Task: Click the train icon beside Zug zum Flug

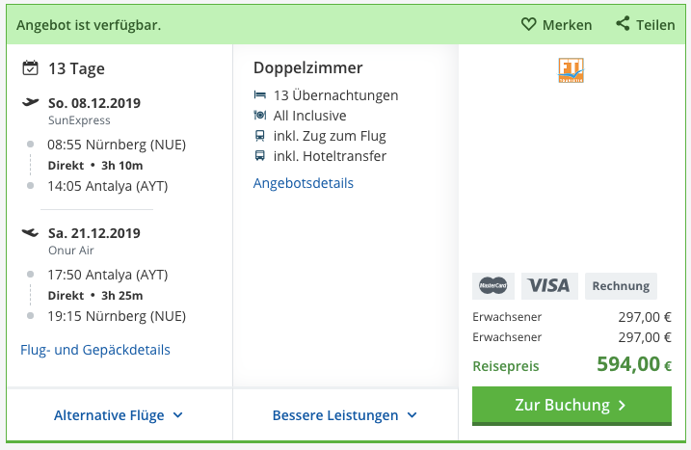Action: pyautogui.click(x=260, y=136)
